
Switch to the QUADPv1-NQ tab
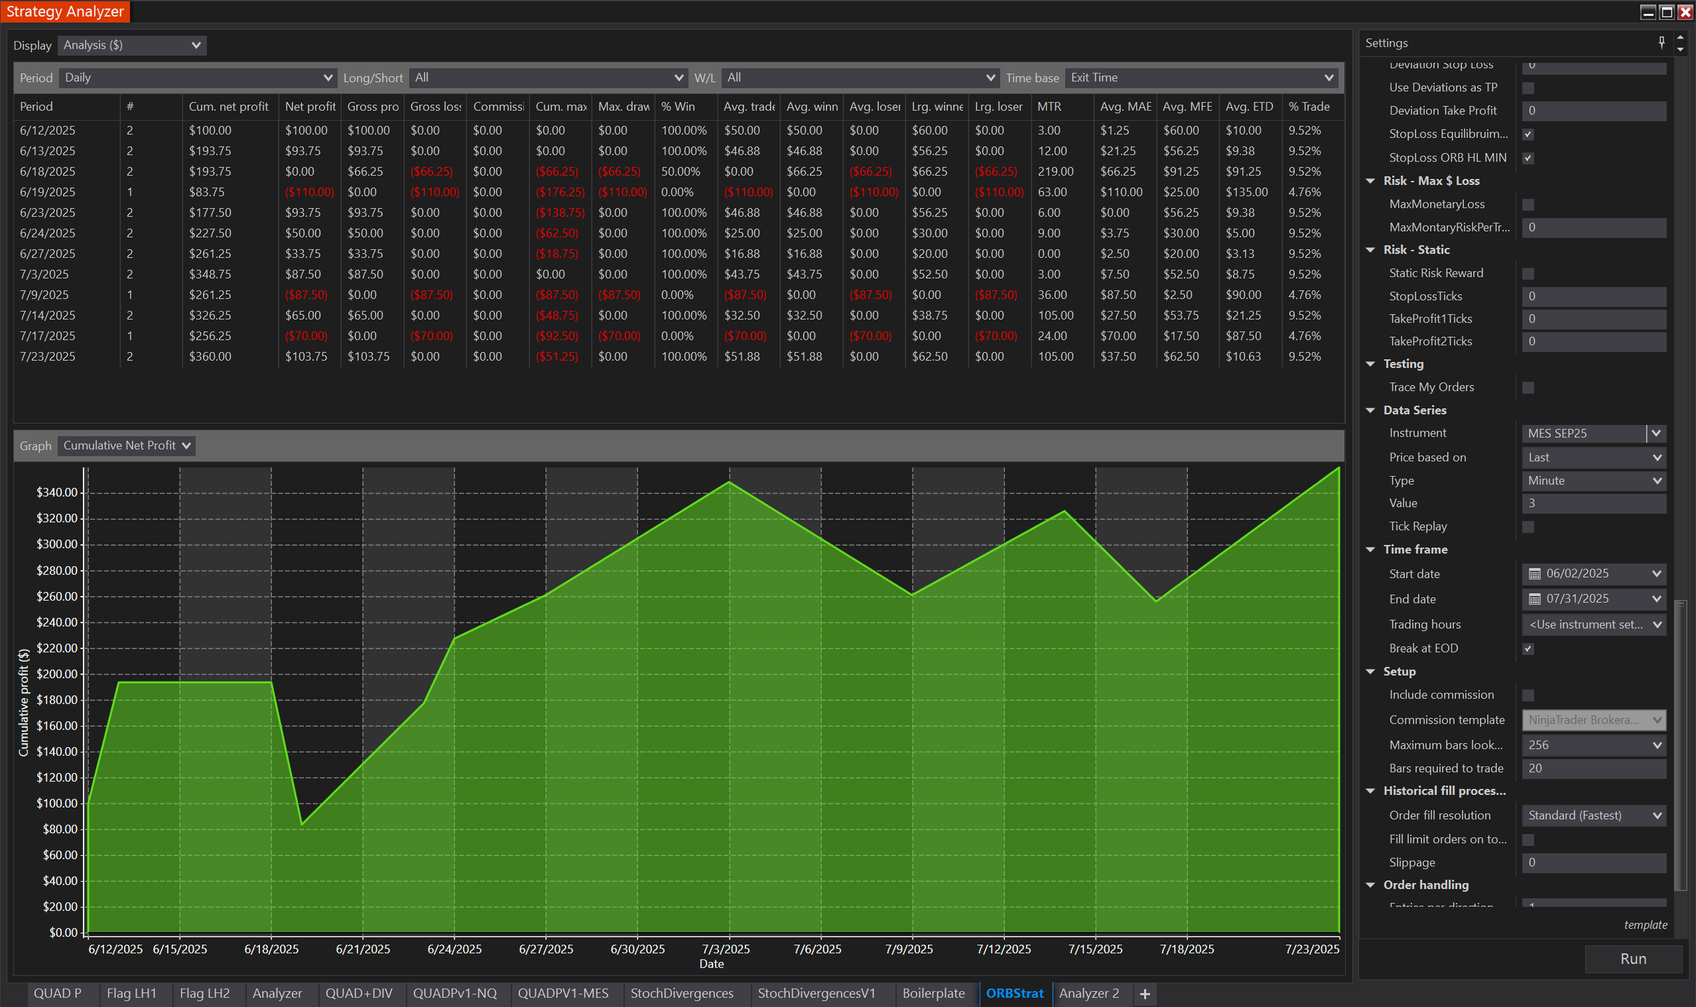[x=455, y=993]
